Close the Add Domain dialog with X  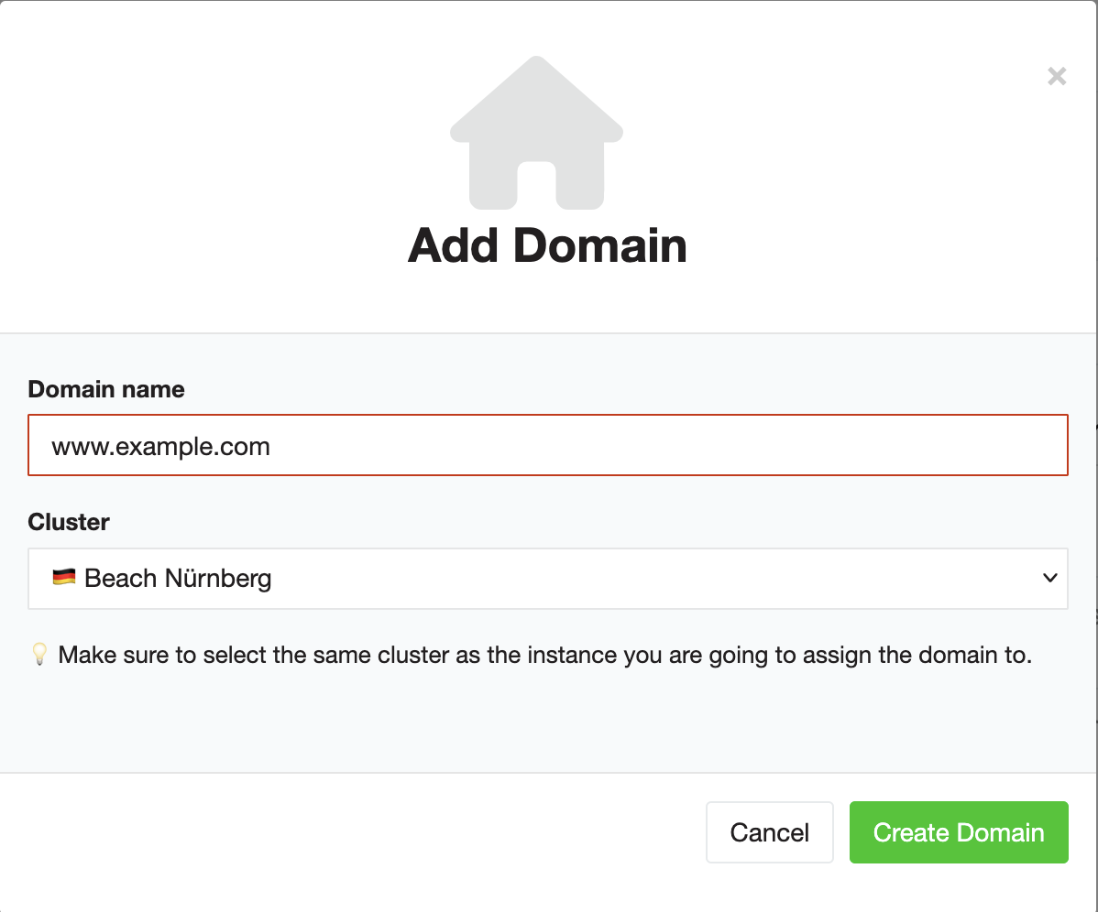[x=1057, y=76]
